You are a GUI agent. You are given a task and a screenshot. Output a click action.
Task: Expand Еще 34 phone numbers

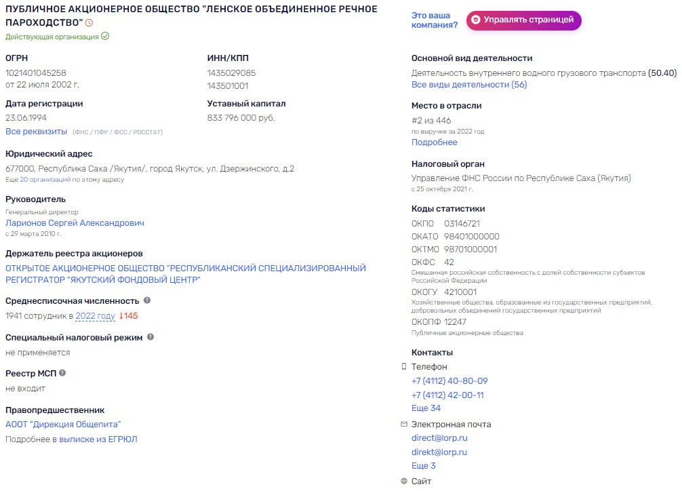tap(426, 408)
